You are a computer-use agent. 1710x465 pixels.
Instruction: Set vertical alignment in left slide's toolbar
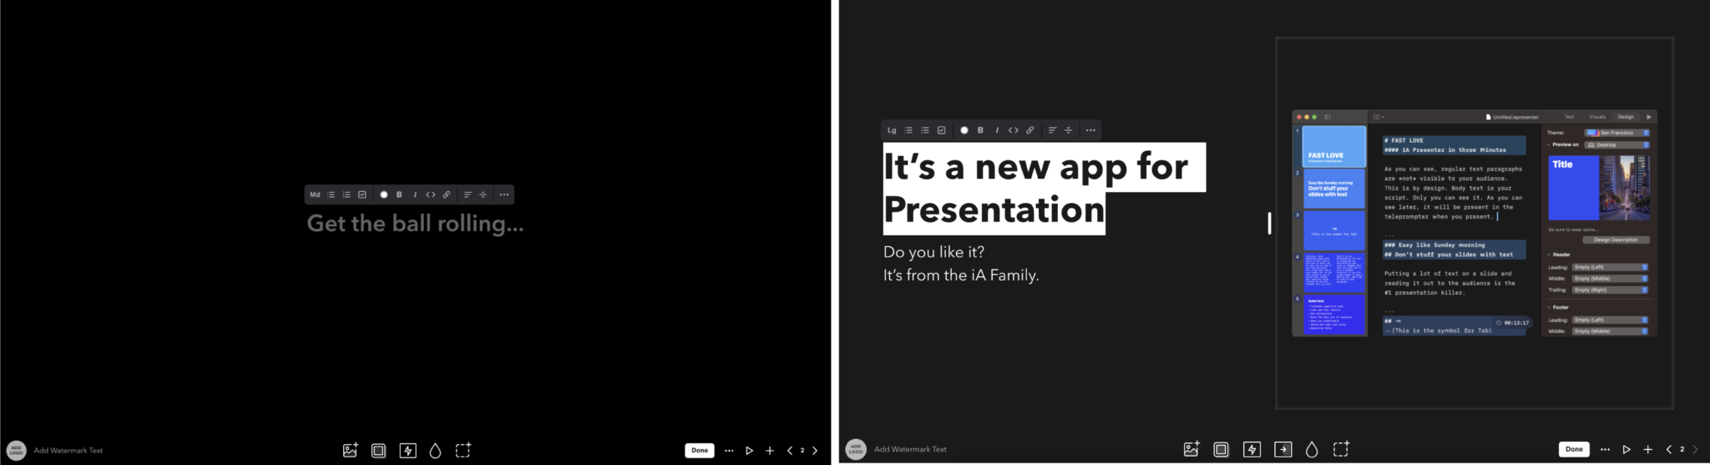[x=483, y=195]
